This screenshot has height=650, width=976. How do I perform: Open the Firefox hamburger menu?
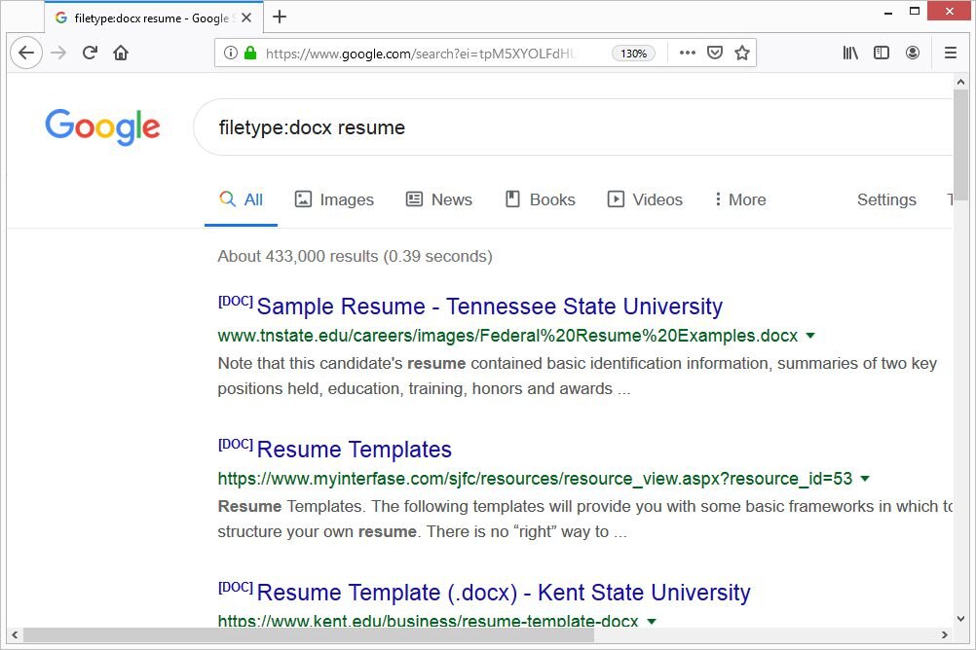(951, 53)
